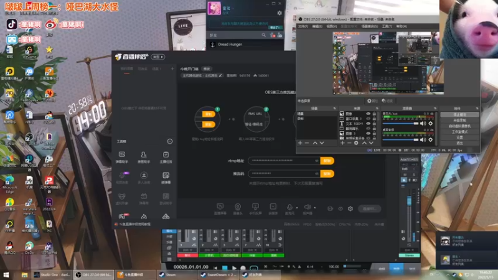Move selected OBS source down
This screenshot has height=280, width=498.
370,143
